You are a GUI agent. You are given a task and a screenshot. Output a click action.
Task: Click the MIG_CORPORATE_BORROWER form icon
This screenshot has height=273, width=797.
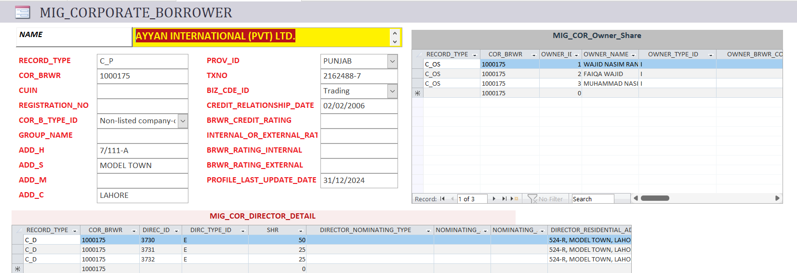22,13
